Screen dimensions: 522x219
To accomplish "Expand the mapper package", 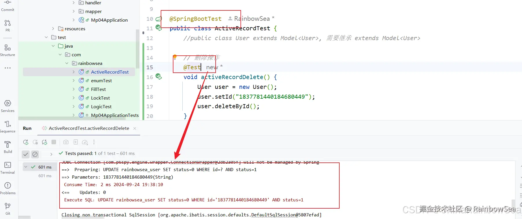I will coord(73,11).
